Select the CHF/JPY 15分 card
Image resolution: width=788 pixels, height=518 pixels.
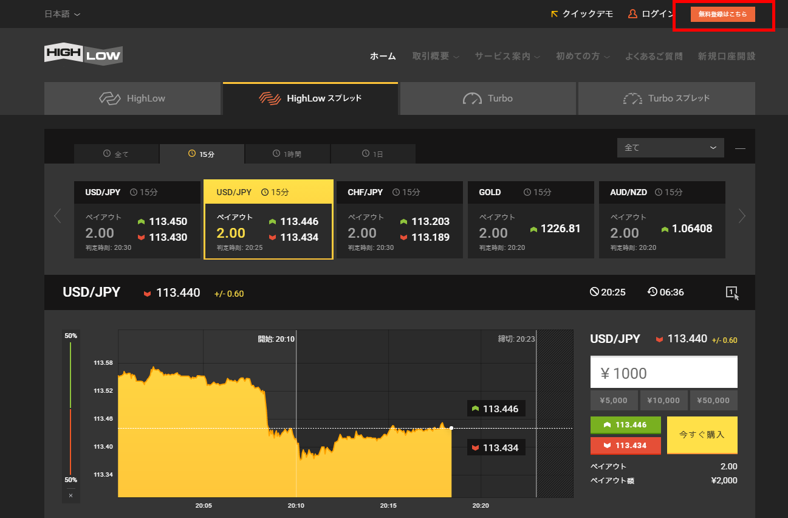(x=400, y=219)
